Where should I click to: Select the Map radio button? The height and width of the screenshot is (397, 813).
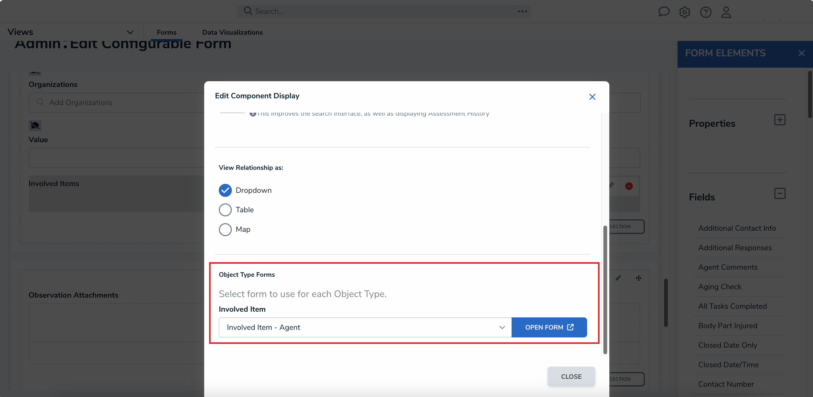[x=225, y=229]
